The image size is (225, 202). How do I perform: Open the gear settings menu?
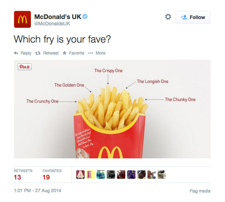pyautogui.click(x=168, y=17)
